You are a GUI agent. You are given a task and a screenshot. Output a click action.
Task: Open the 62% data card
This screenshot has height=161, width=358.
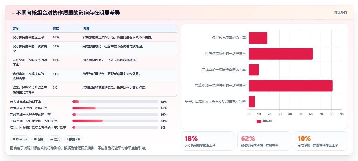pos(264,141)
